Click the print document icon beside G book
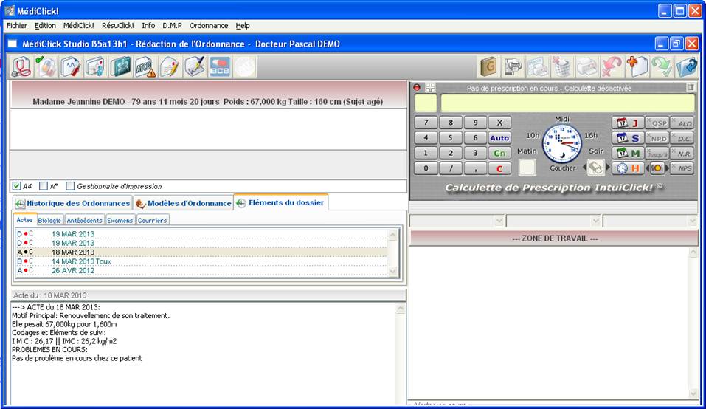The image size is (706, 409). [x=513, y=67]
